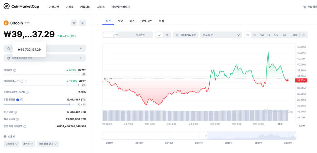Open the 비교 대상 dropdown
This screenshot has height=153, width=317.
tap(221, 35)
